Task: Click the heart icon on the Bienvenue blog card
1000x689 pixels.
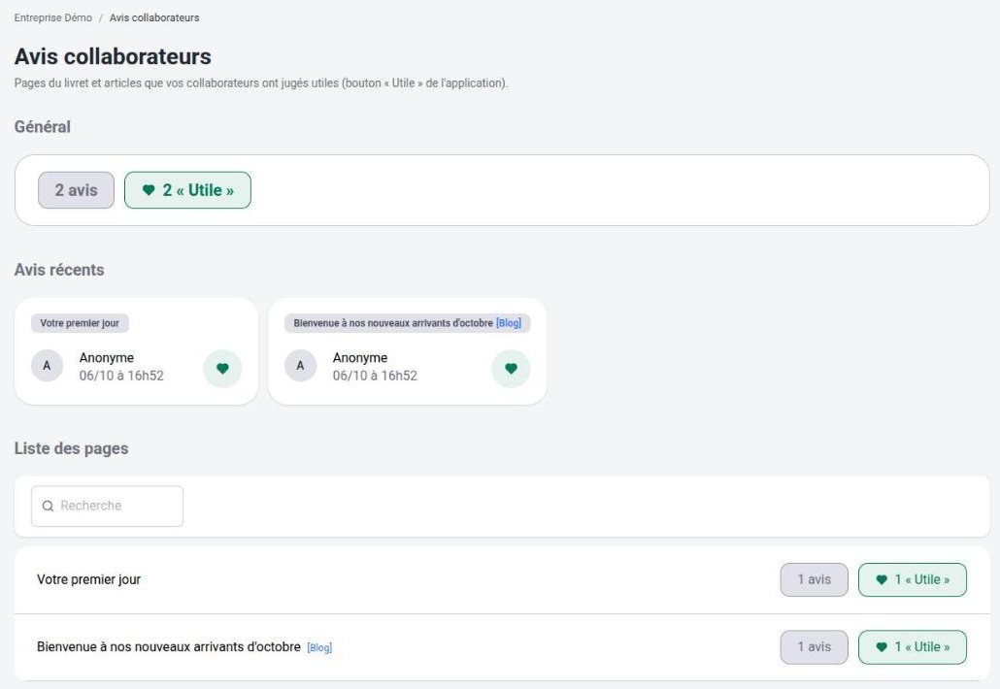Action: pos(511,369)
